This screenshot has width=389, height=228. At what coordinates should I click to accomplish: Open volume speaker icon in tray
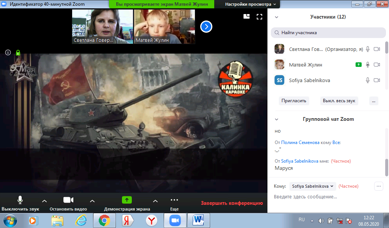tap(321, 220)
